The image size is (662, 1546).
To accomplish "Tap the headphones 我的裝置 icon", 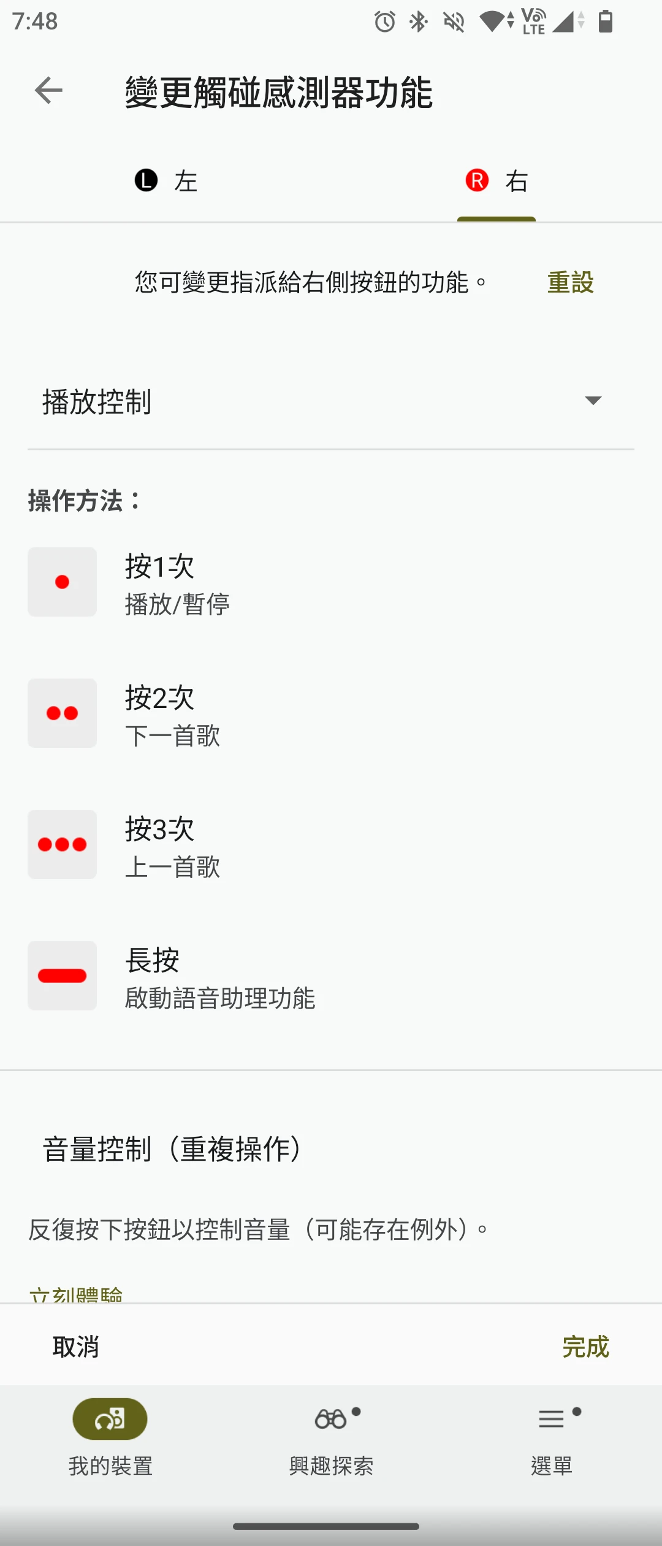I will 110,1419.
